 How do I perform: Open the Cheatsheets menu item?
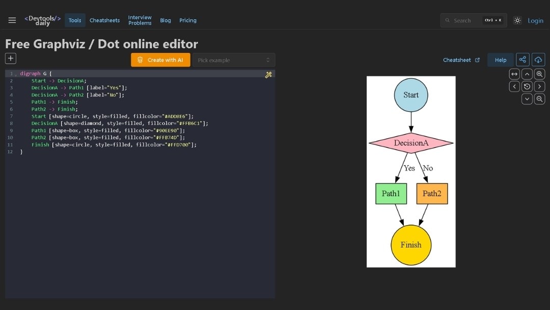pos(104,20)
